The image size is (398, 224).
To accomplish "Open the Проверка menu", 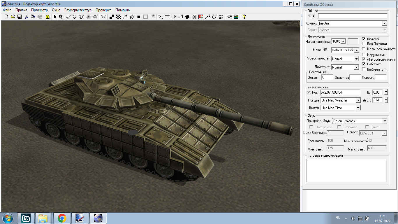I will coord(103,10).
